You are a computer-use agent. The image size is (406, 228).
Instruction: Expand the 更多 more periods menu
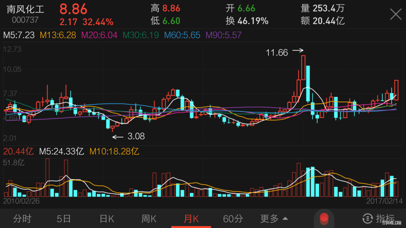pos(274,219)
